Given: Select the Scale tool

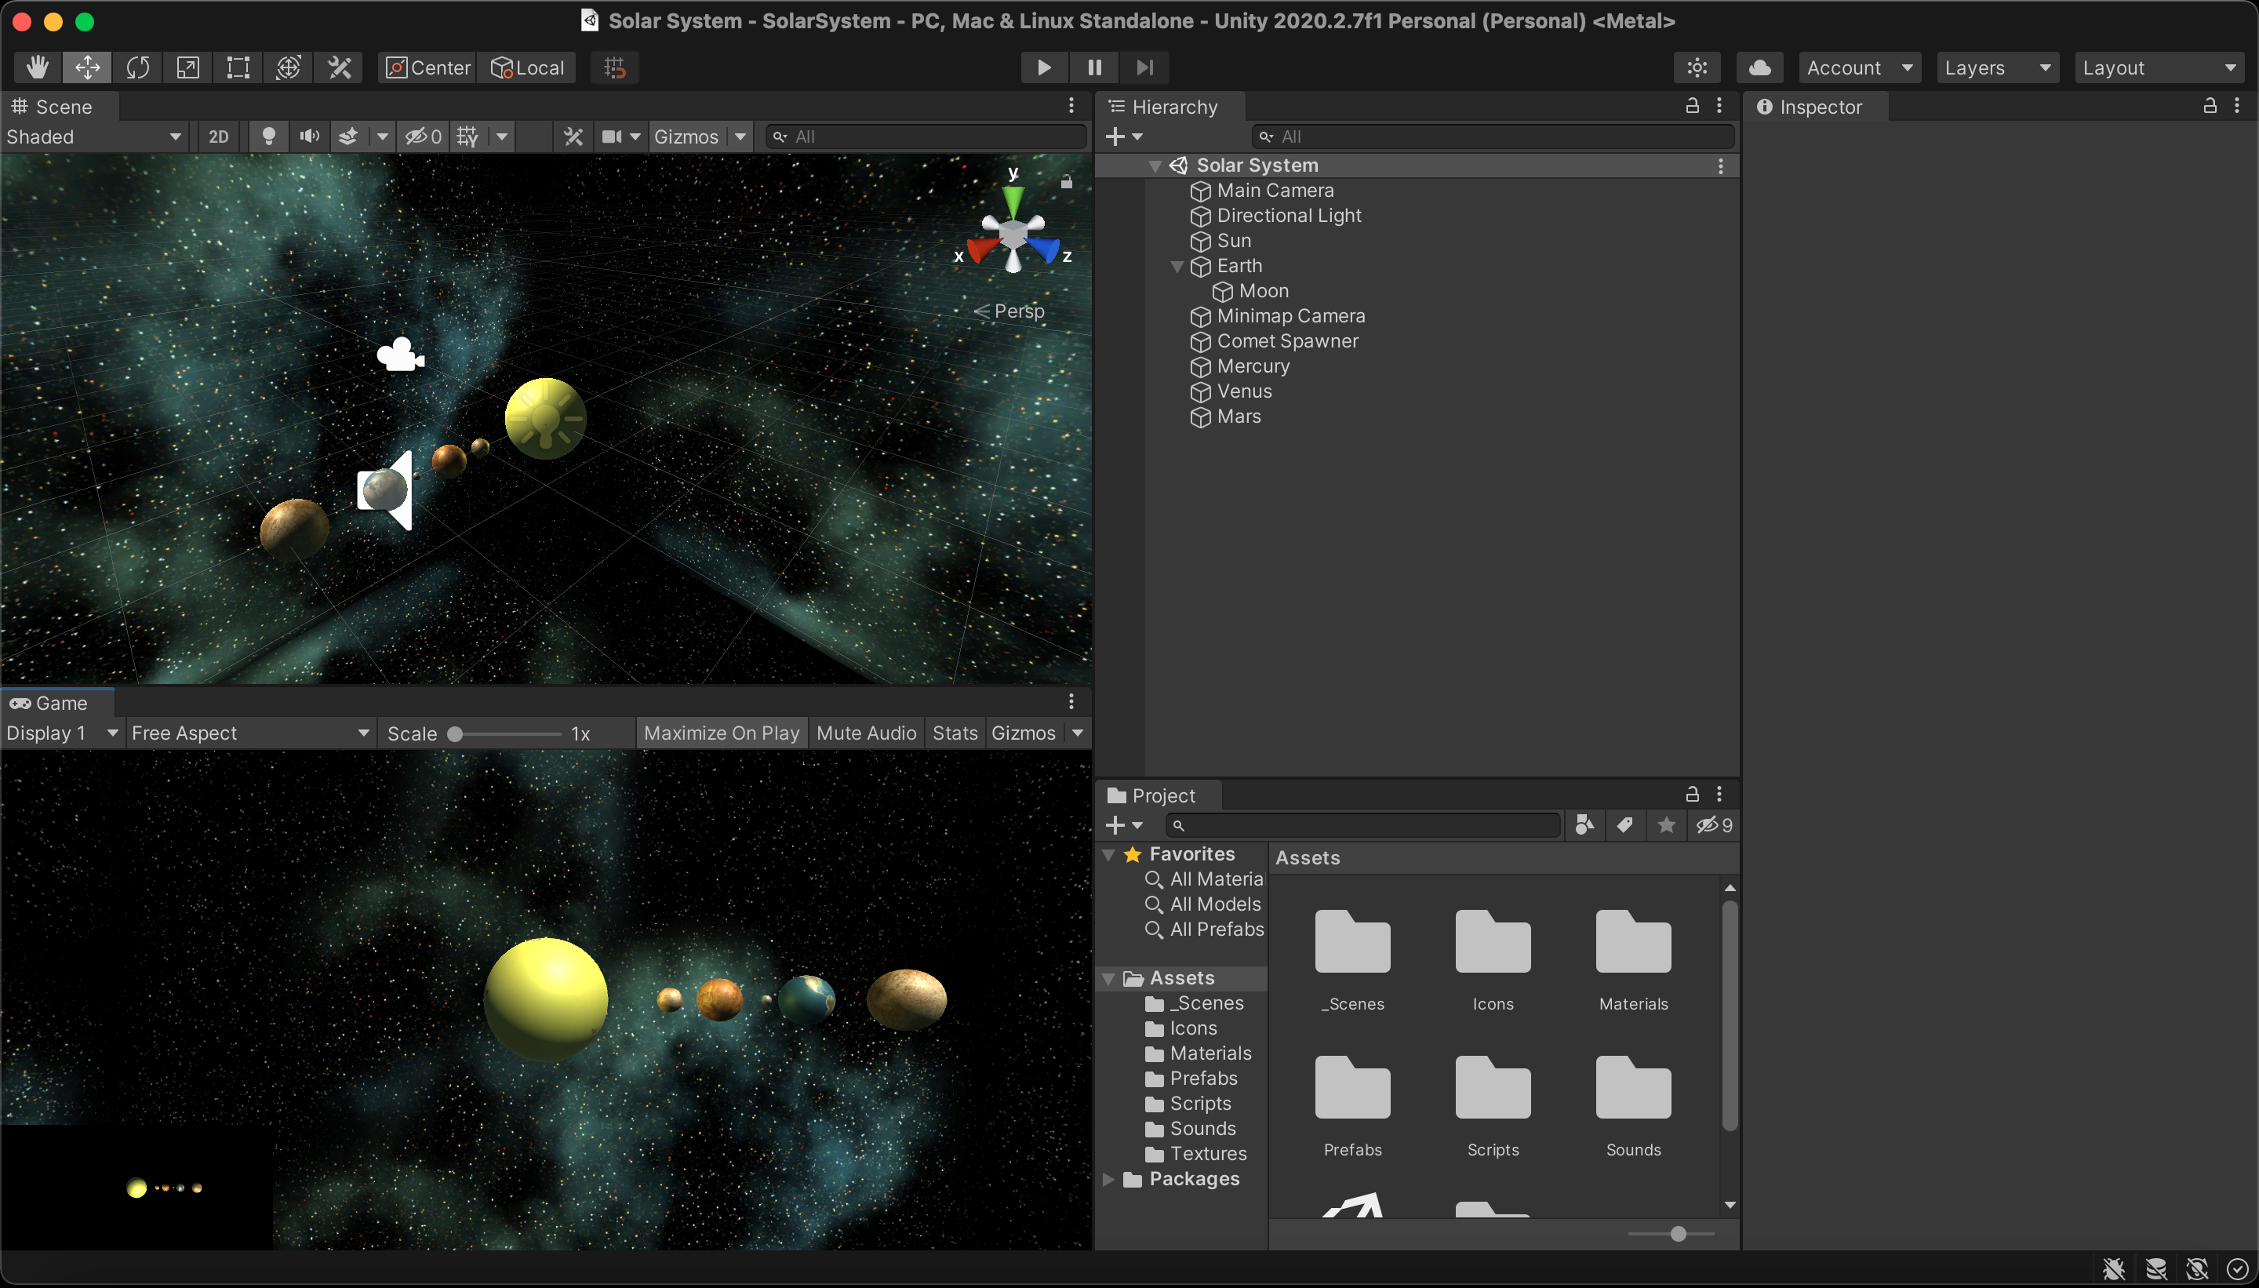Looking at the screenshot, I should click(187, 67).
